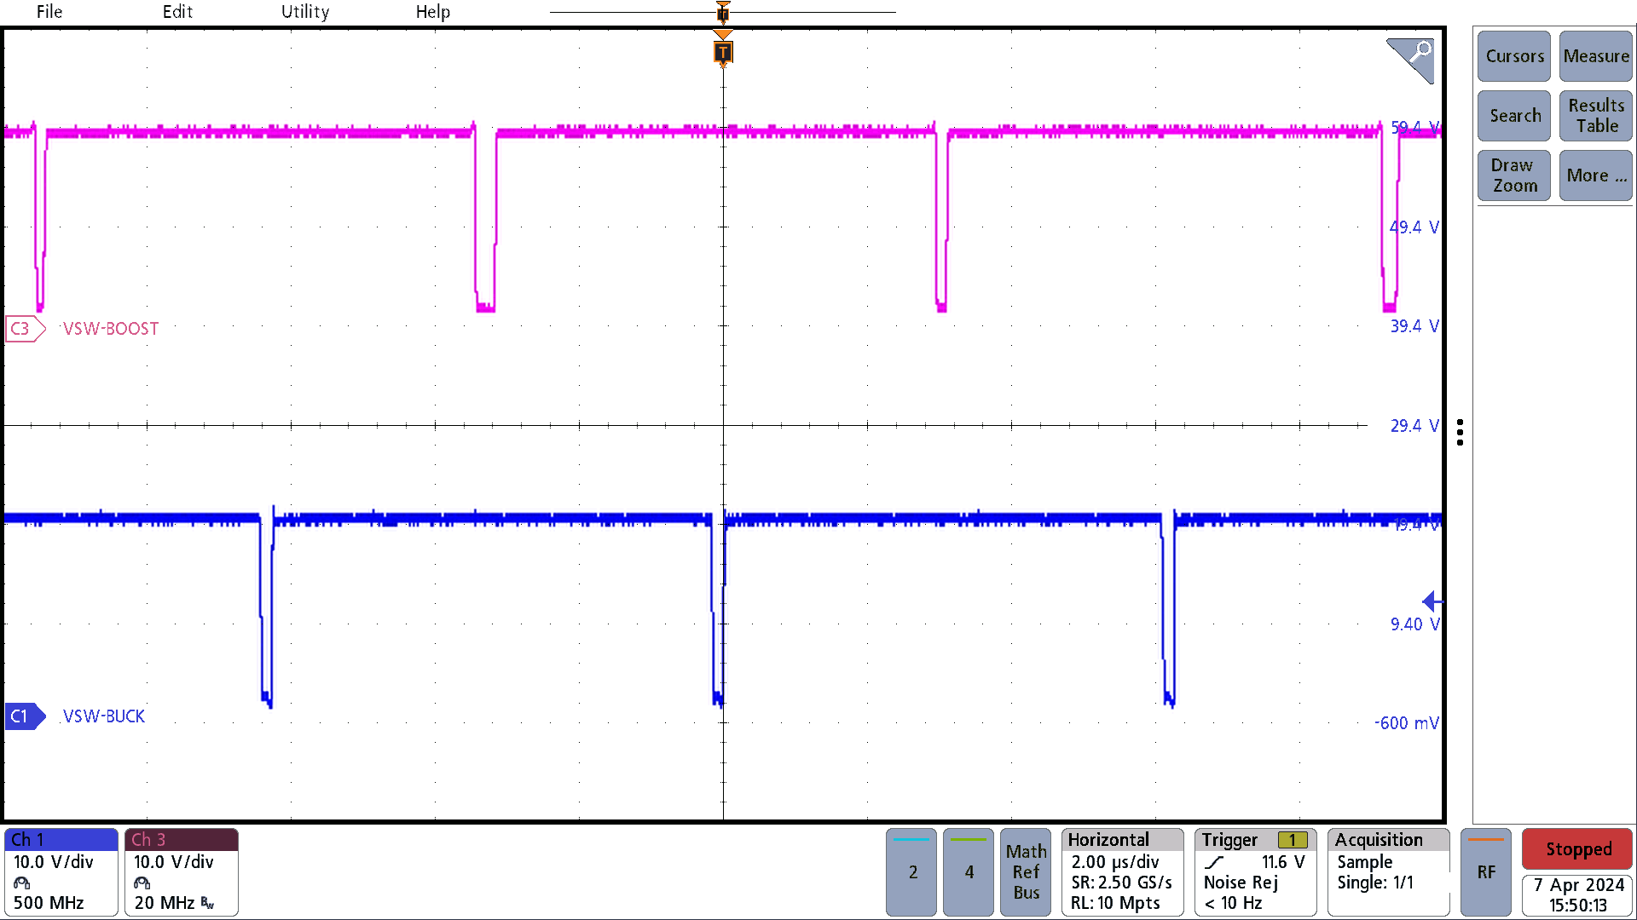Click the 11.6 V trigger level value
The image size is (1637, 920).
pos(1283,862)
